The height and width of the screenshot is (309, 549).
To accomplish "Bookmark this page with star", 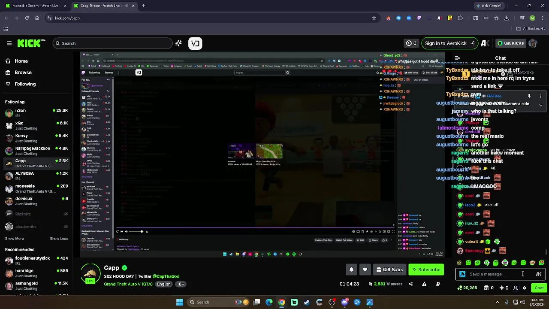I will coord(374,18).
